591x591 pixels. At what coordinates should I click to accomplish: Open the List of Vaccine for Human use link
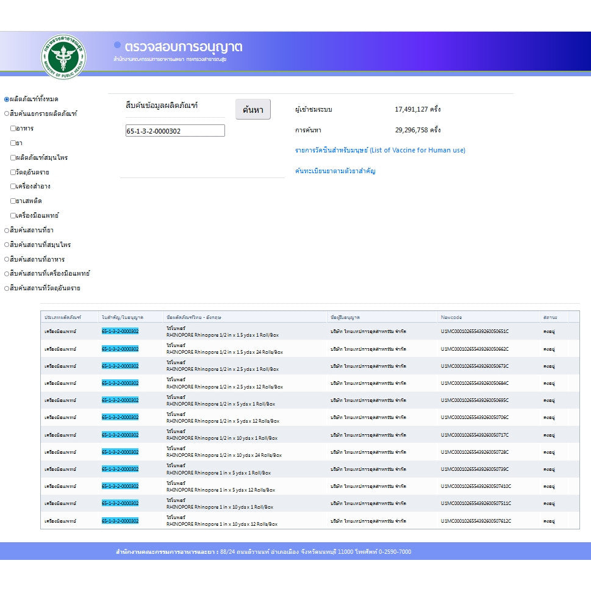380,150
